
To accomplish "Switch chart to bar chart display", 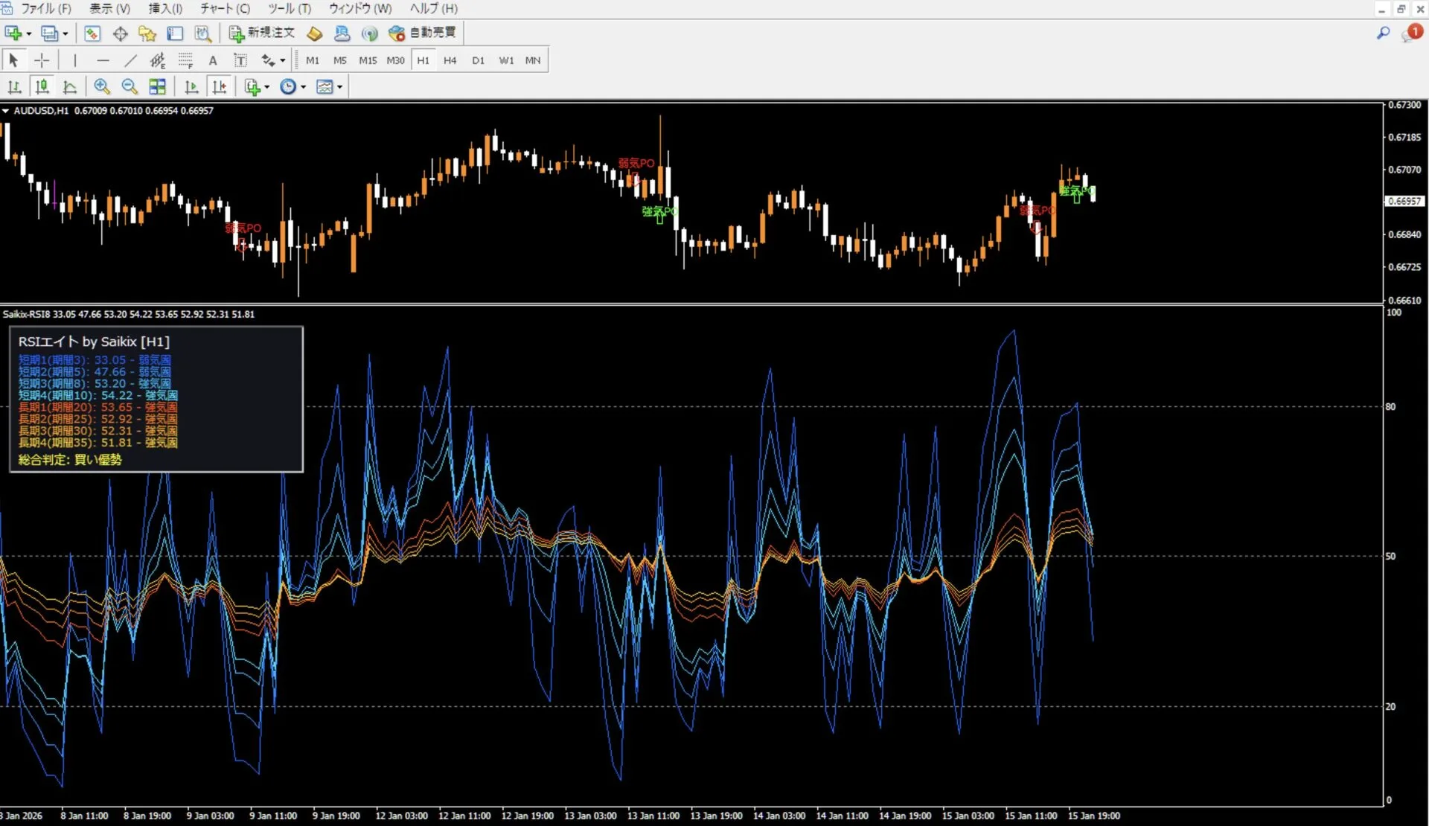I will 14,87.
